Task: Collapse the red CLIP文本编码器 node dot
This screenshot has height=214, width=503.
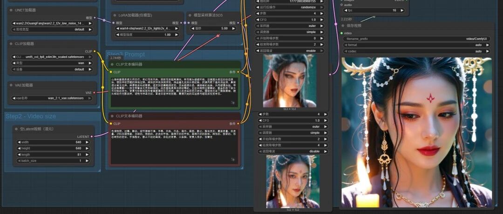Action: click(112, 116)
